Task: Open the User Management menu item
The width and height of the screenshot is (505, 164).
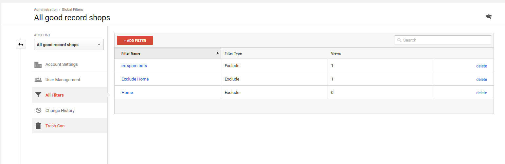Action: point(63,80)
